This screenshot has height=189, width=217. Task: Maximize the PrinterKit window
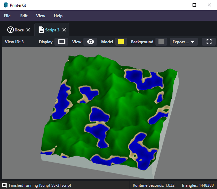[x=194, y=5]
